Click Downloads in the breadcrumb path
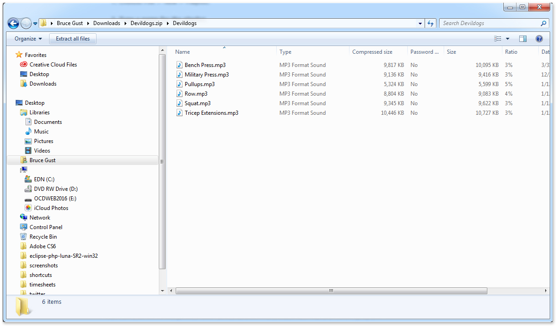557x327 pixels. [x=106, y=23]
